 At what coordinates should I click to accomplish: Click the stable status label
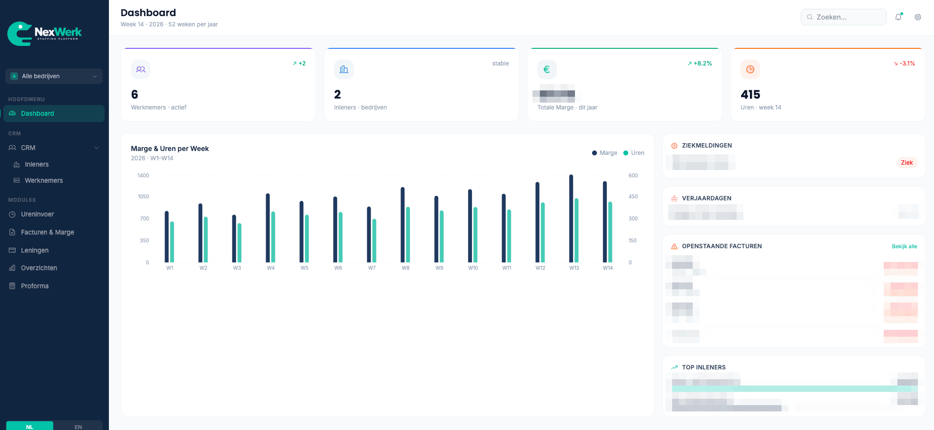(x=501, y=64)
